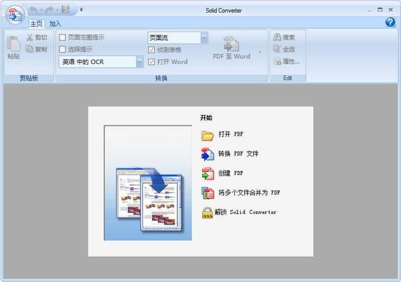Select the 将多个文件合并为 PDF link text
The image size is (401, 282).
(x=249, y=192)
